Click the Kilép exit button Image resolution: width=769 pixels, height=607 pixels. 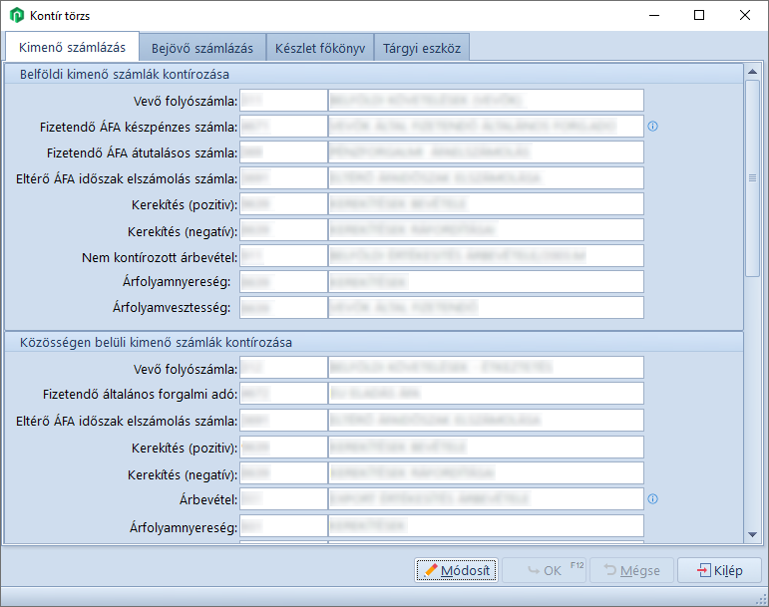click(719, 570)
